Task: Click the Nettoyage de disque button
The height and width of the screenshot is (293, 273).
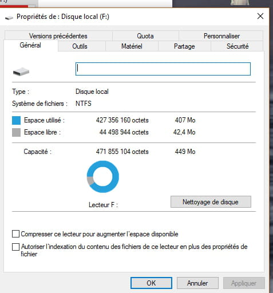Action: pos(211,202)
